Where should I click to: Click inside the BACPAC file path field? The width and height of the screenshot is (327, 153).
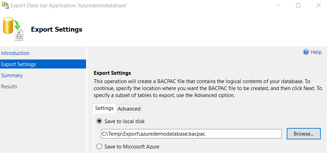coord(191,134)
